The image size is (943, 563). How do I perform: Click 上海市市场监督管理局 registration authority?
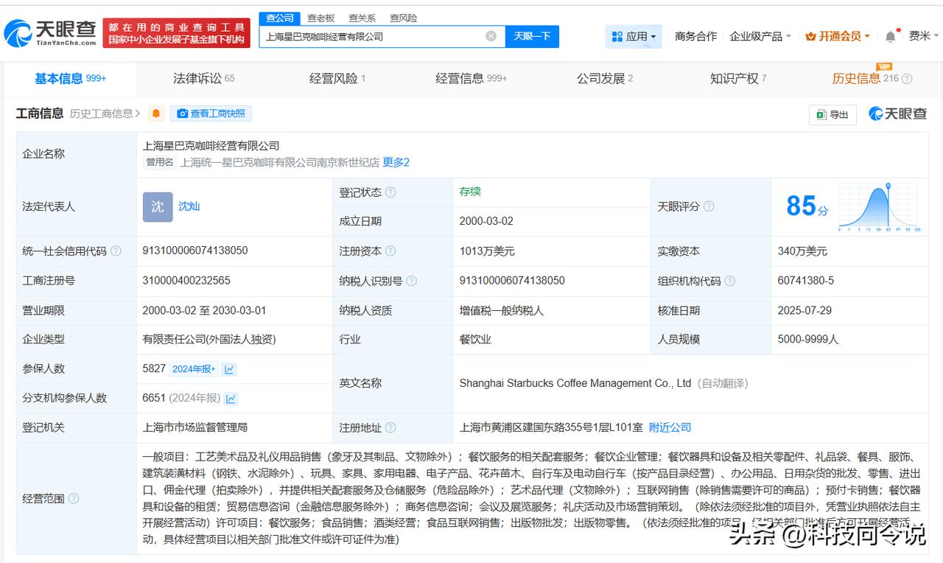[194, 427]
